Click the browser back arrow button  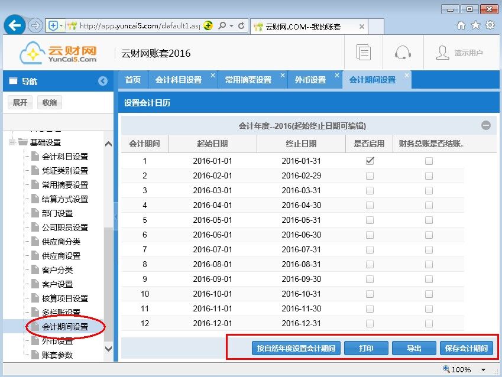click(x=14, y=25)
